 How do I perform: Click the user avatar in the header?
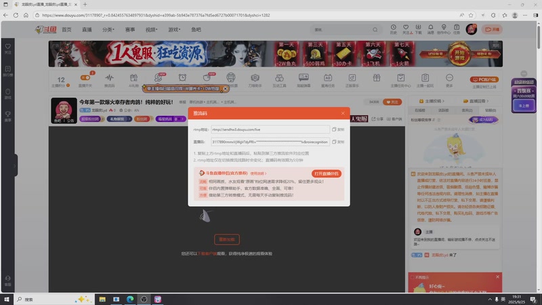[x=471, y=29]
